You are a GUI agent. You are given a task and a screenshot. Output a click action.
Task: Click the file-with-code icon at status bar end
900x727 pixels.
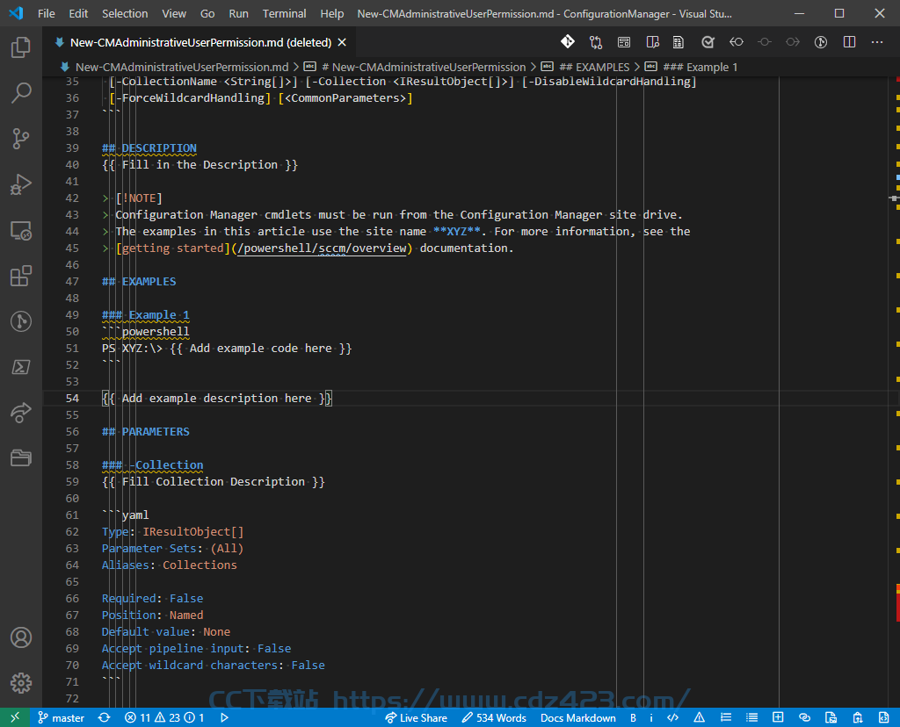(x=884, y=717)
